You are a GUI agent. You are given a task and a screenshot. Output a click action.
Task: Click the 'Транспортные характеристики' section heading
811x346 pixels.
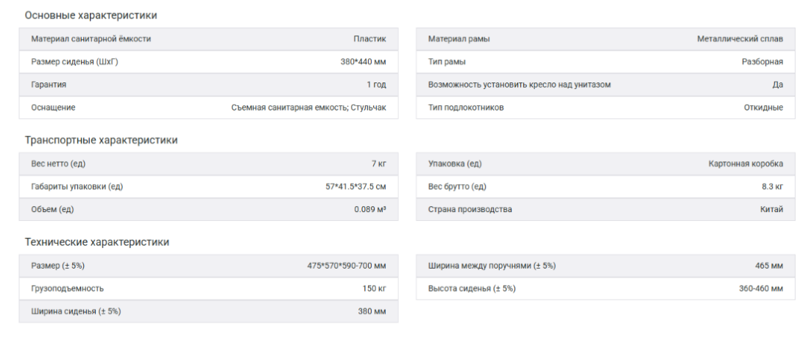point(101,140)
